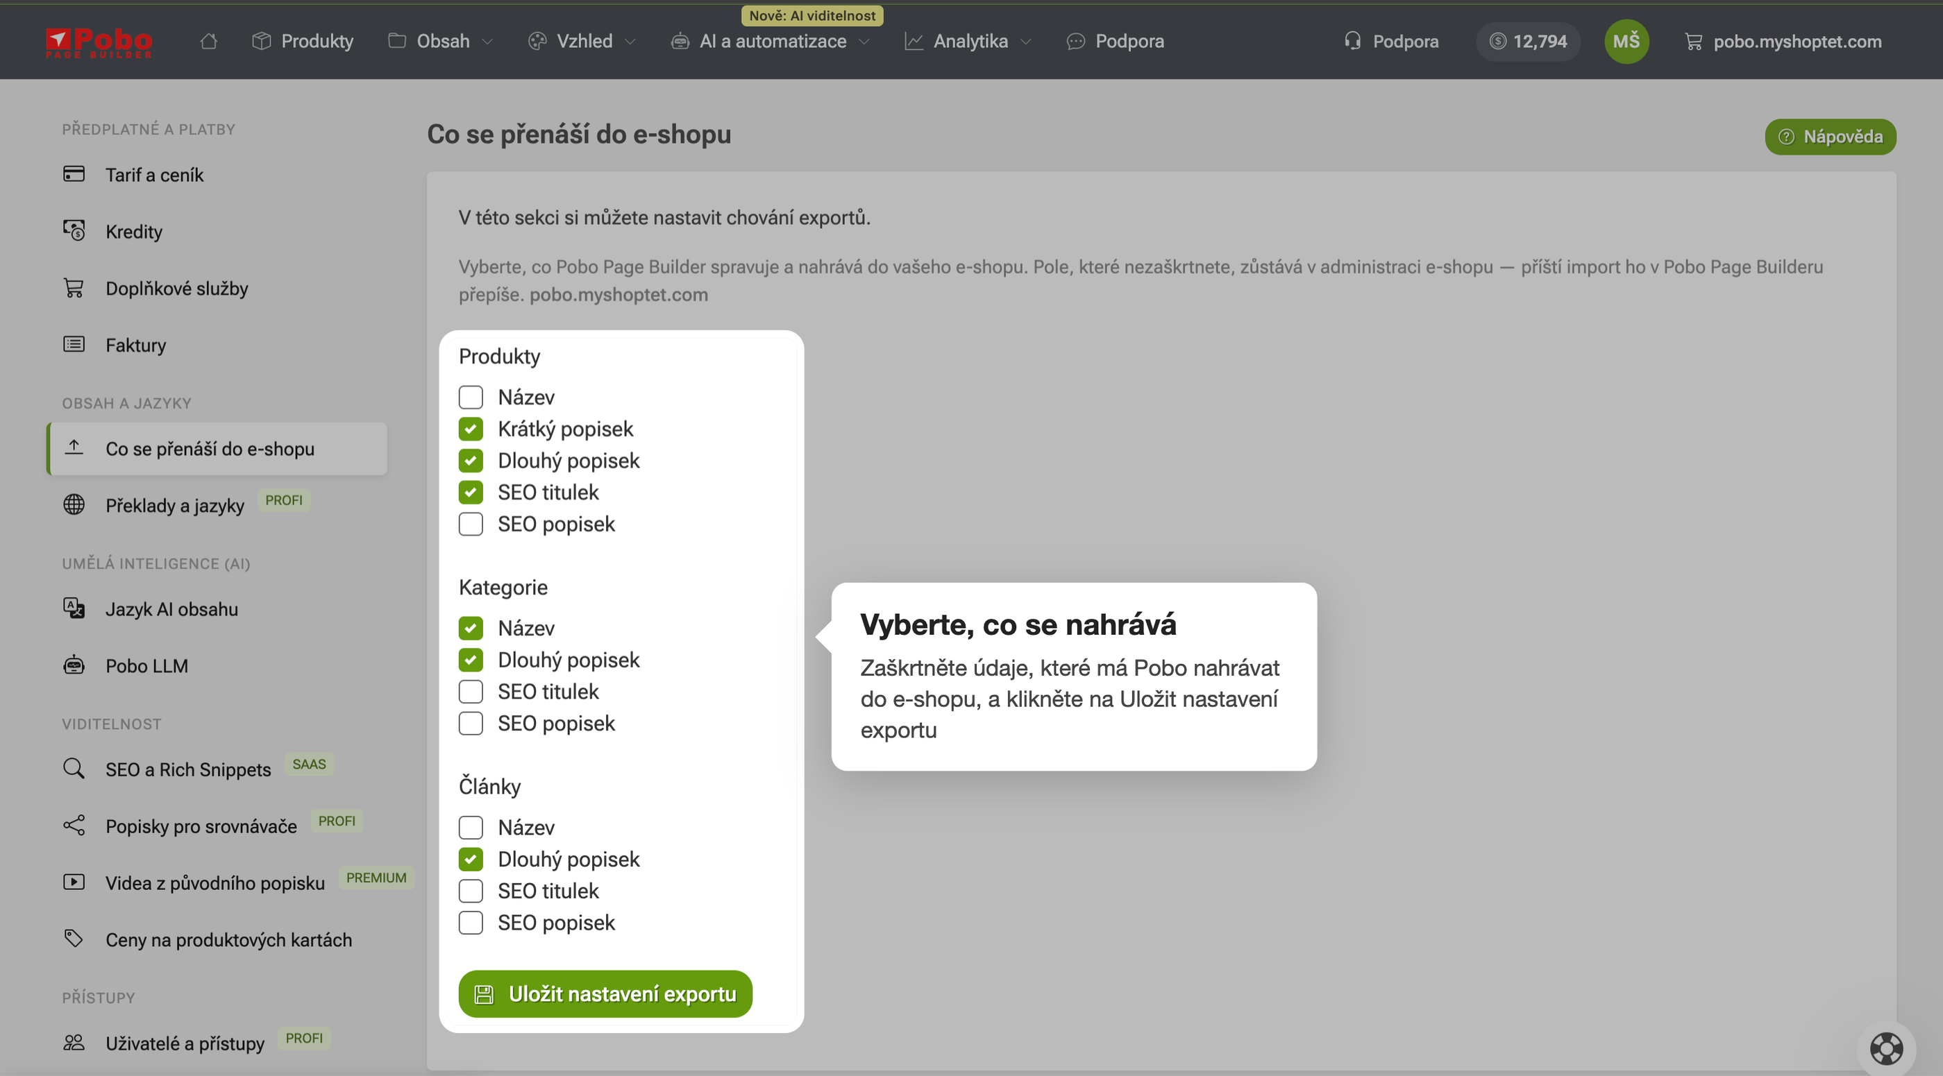
Task: Click the PREMIUM badge next to Videa
Action: pos(376,878)
